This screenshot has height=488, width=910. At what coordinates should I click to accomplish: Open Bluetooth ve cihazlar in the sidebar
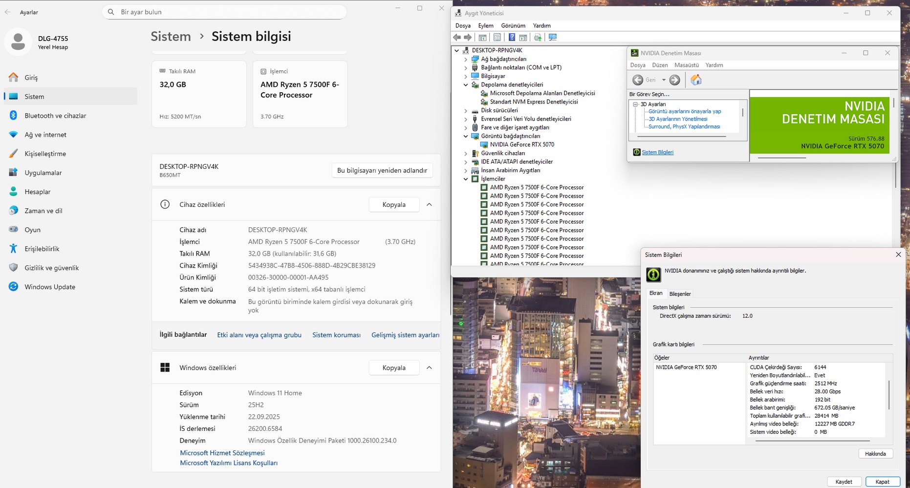click(x=55, y=116)
